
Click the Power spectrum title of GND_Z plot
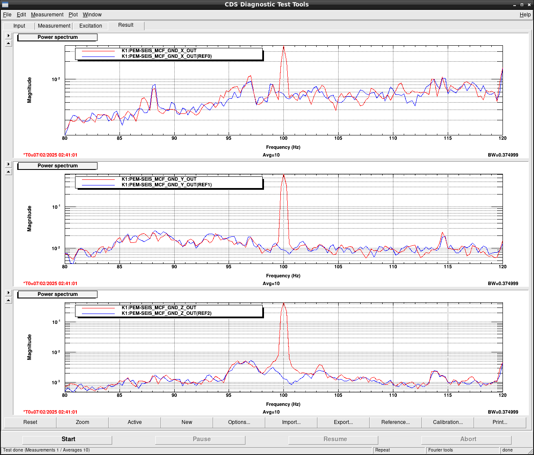click(57, 294)
